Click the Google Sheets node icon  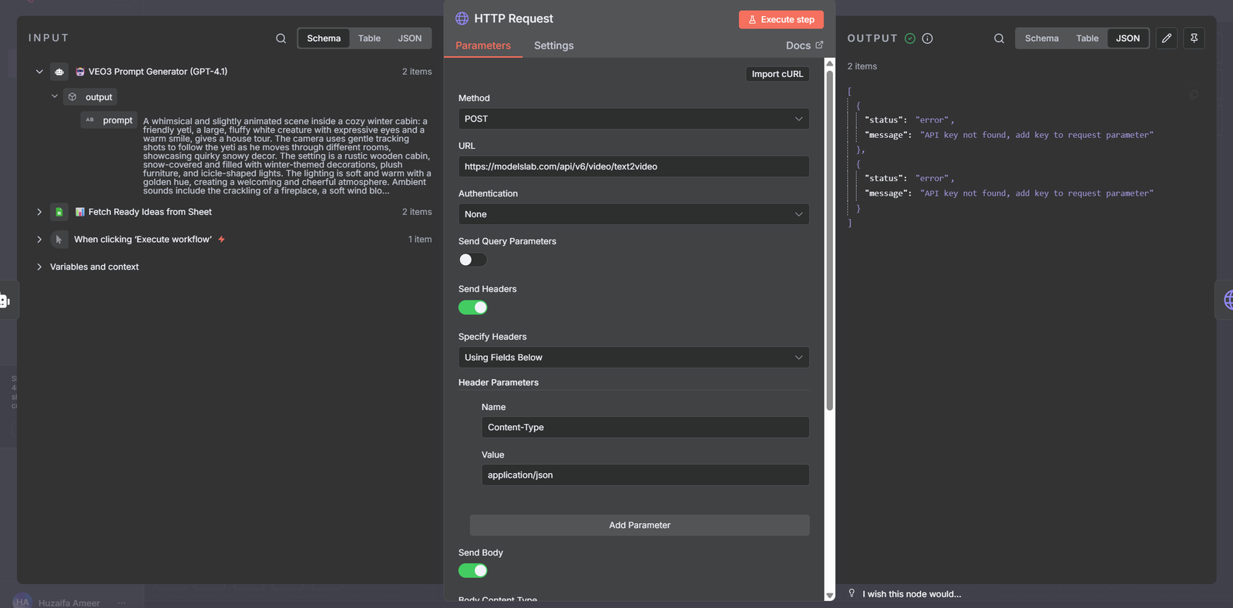click(x=59, y=212)
